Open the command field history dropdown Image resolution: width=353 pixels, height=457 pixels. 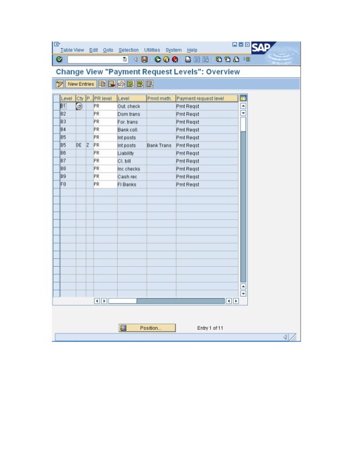pyautogui.click(x=124, y=59)
